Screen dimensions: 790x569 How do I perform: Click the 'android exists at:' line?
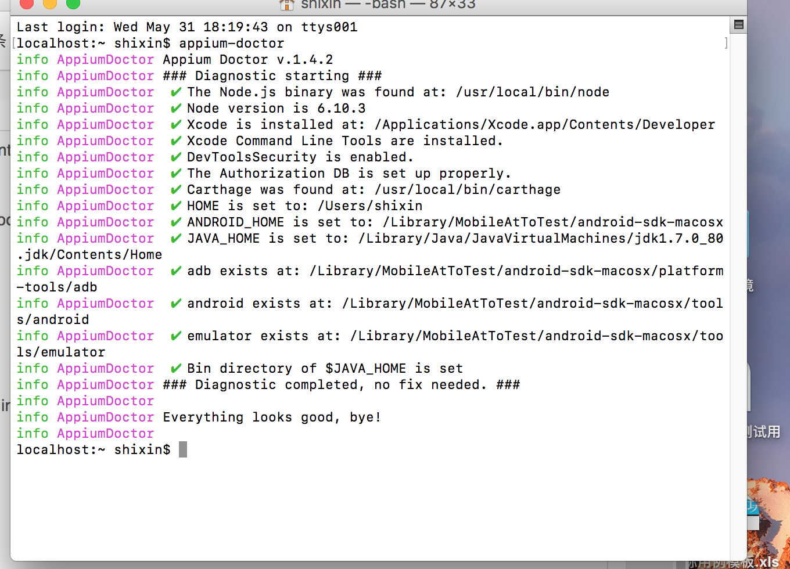[x=455, y=304]
